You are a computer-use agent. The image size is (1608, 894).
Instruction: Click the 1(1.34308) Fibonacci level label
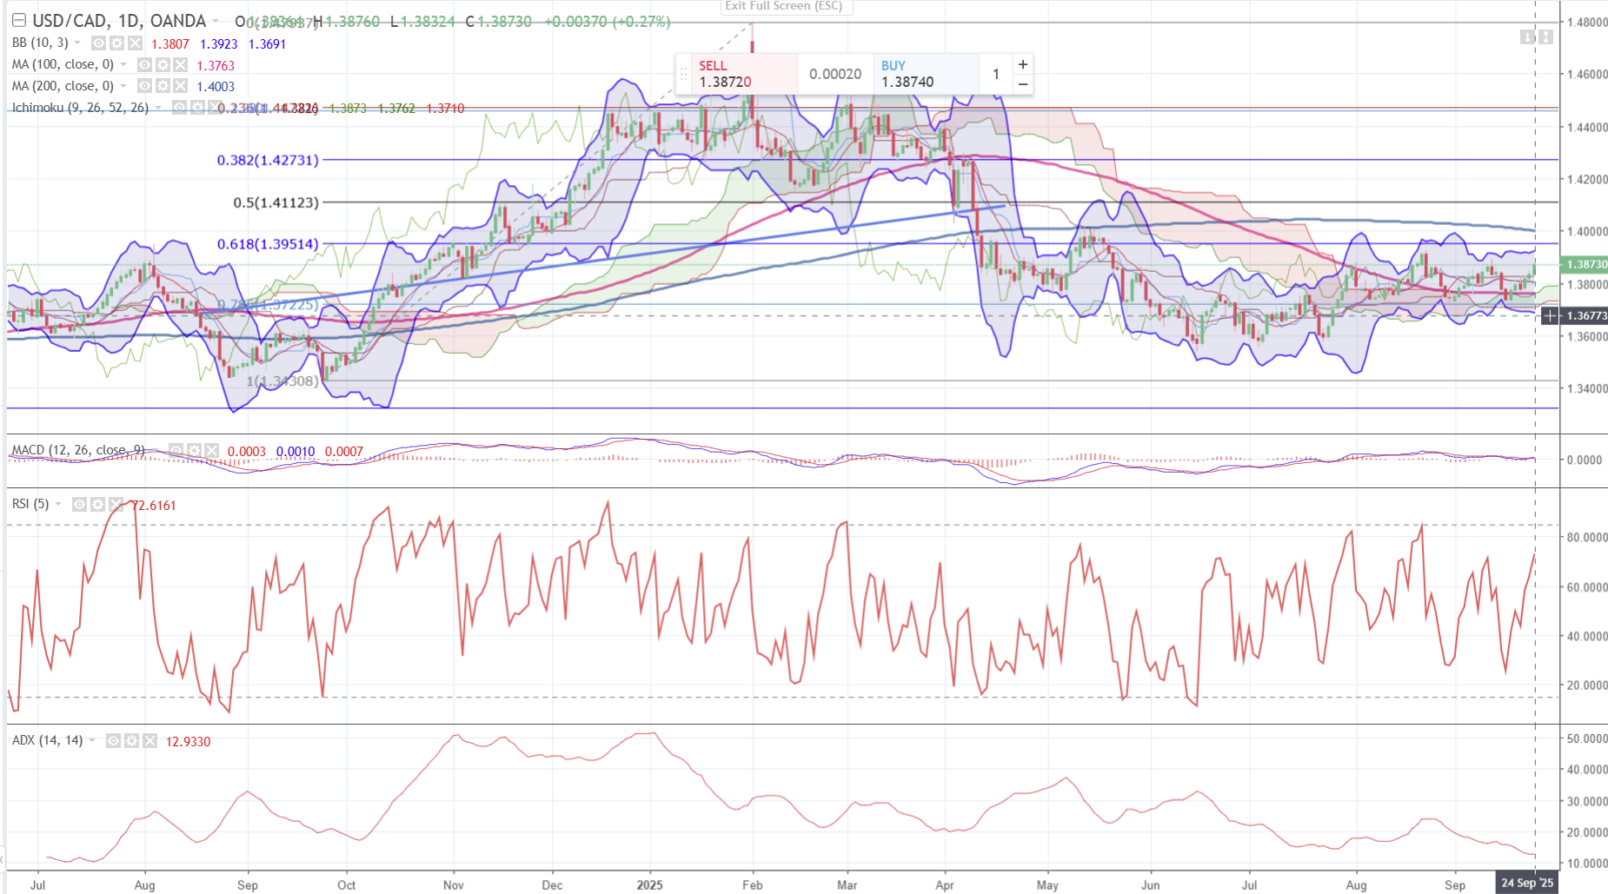282,381
